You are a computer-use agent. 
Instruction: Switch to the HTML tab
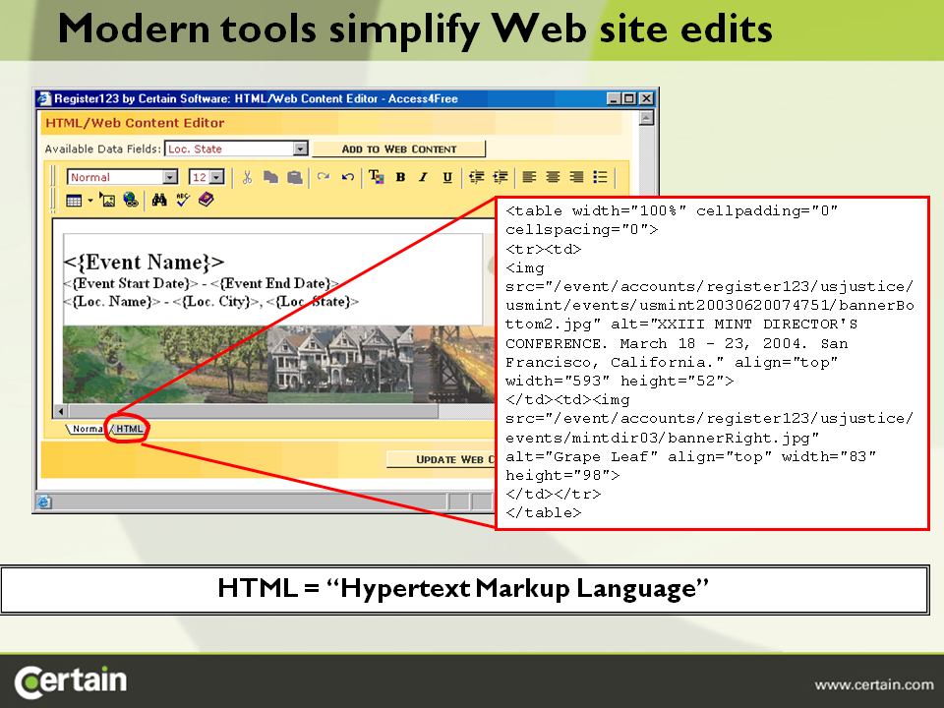pos(128,429)
